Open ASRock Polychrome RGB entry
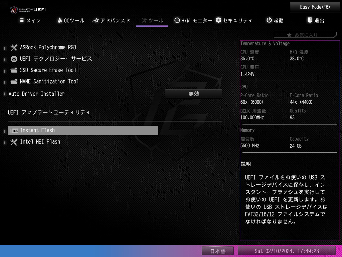Screen dimensions: 342x257 48,48
